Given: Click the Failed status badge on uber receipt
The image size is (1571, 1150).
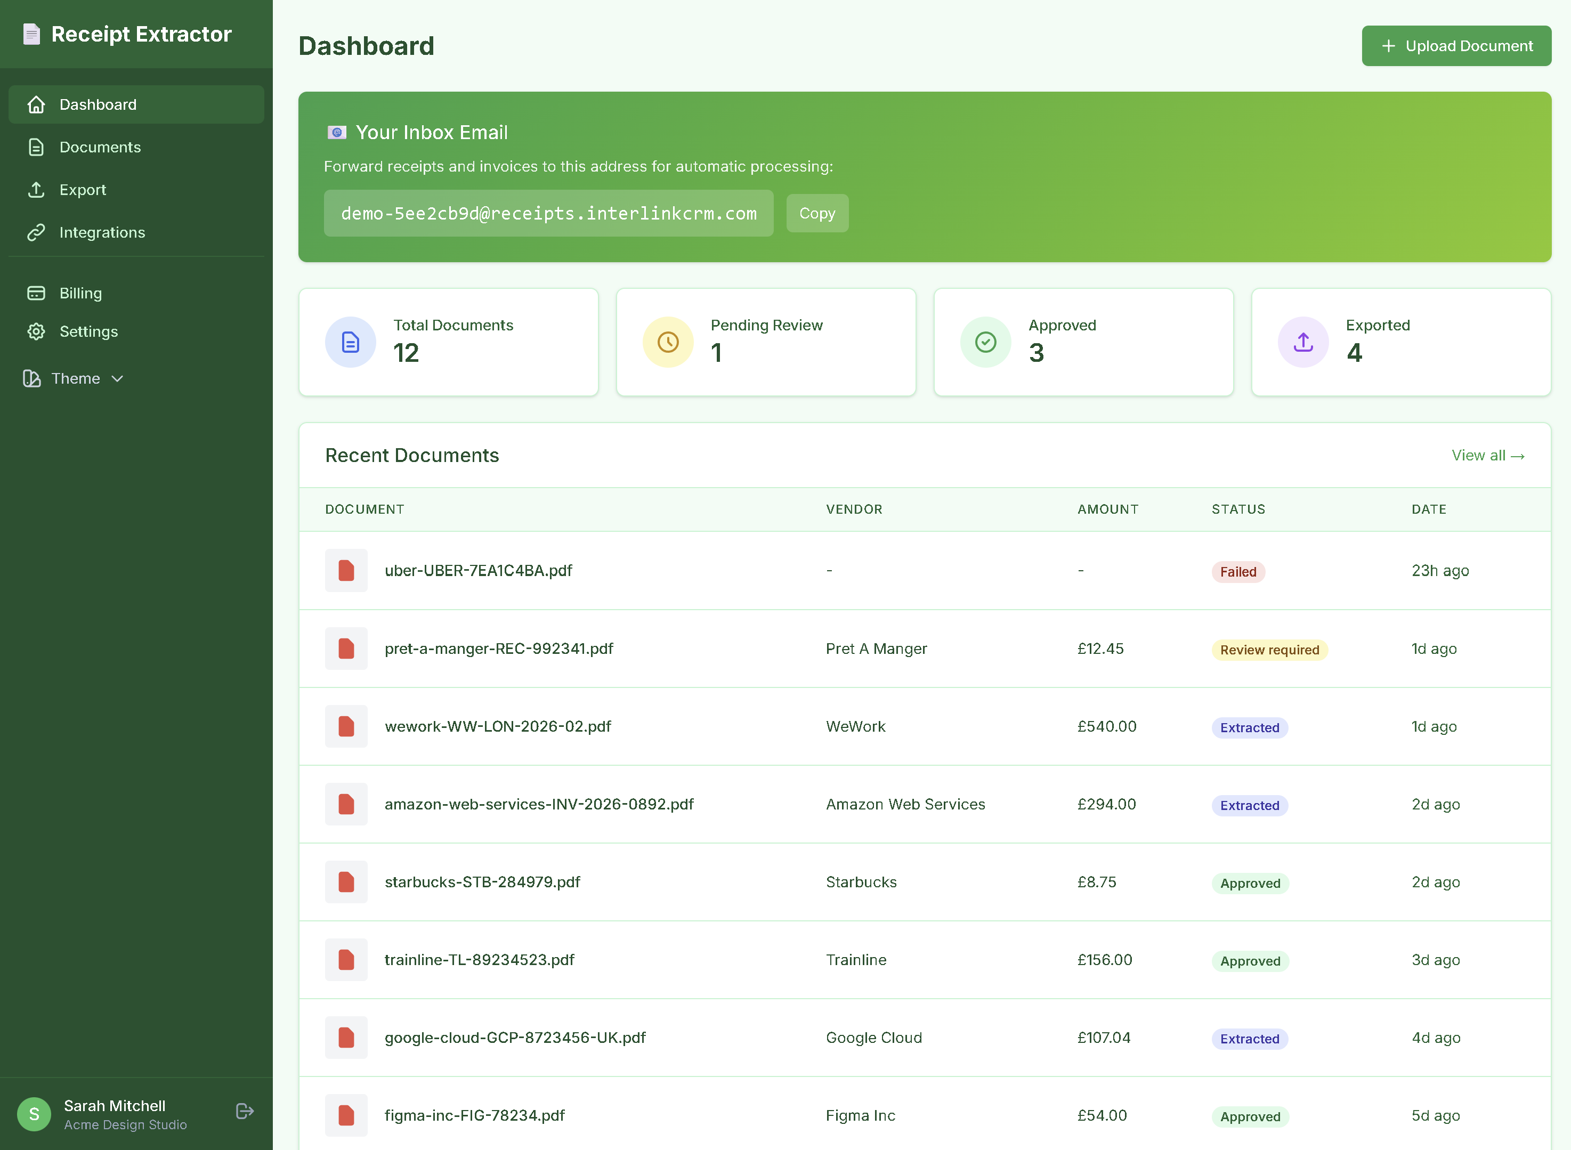Looking at the screenshot, I should [1237, 571].
